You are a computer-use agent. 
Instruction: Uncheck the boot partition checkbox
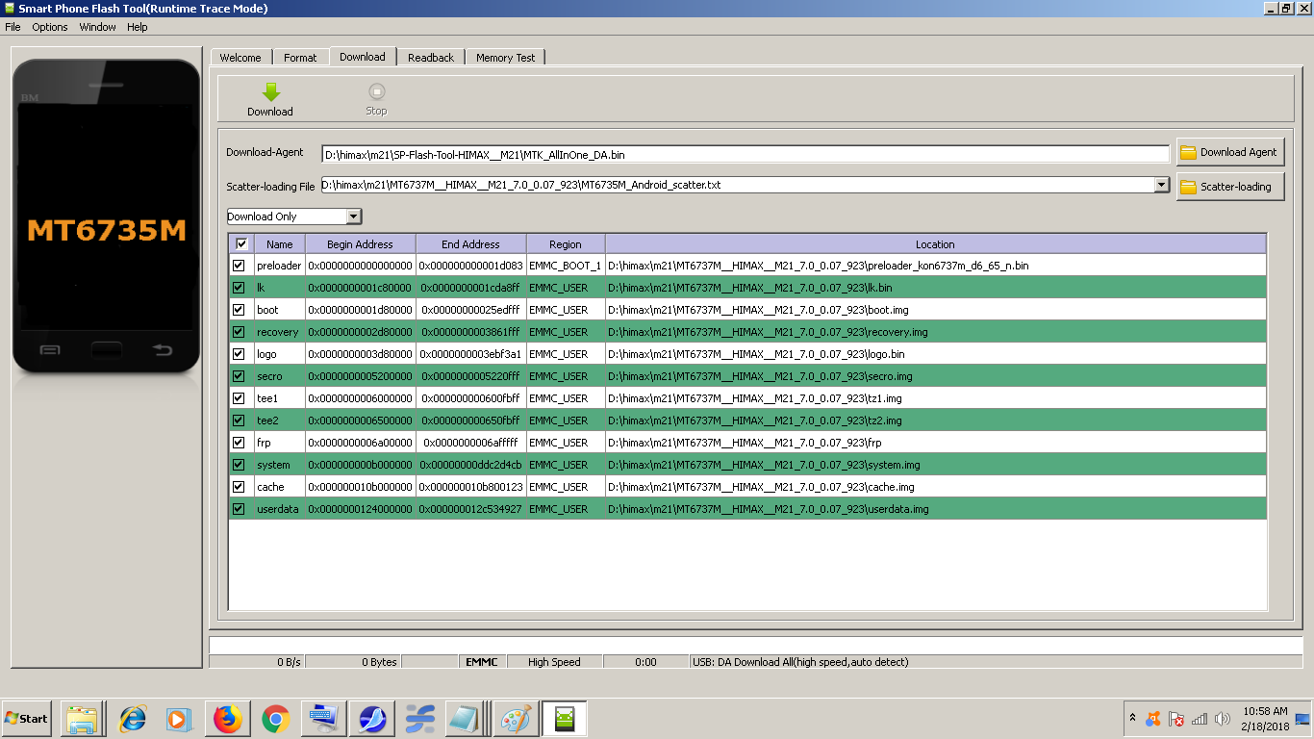pyautogui.click(x=239, y=310)
